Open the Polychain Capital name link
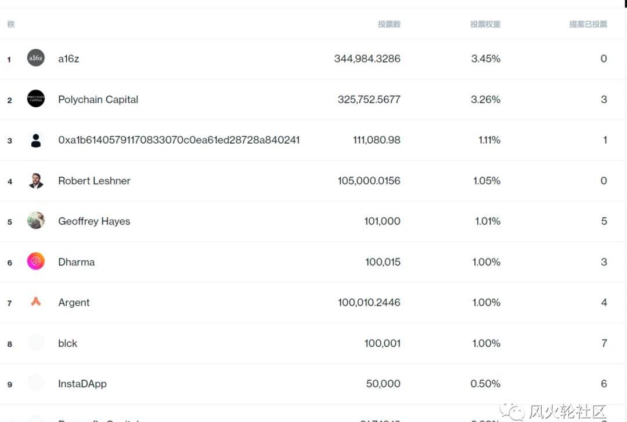This screenshot has width=627, height=422. pos(98,99)
